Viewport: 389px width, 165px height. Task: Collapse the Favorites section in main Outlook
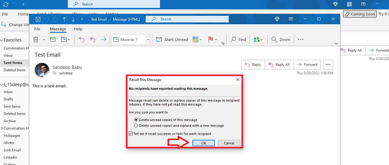2,40
